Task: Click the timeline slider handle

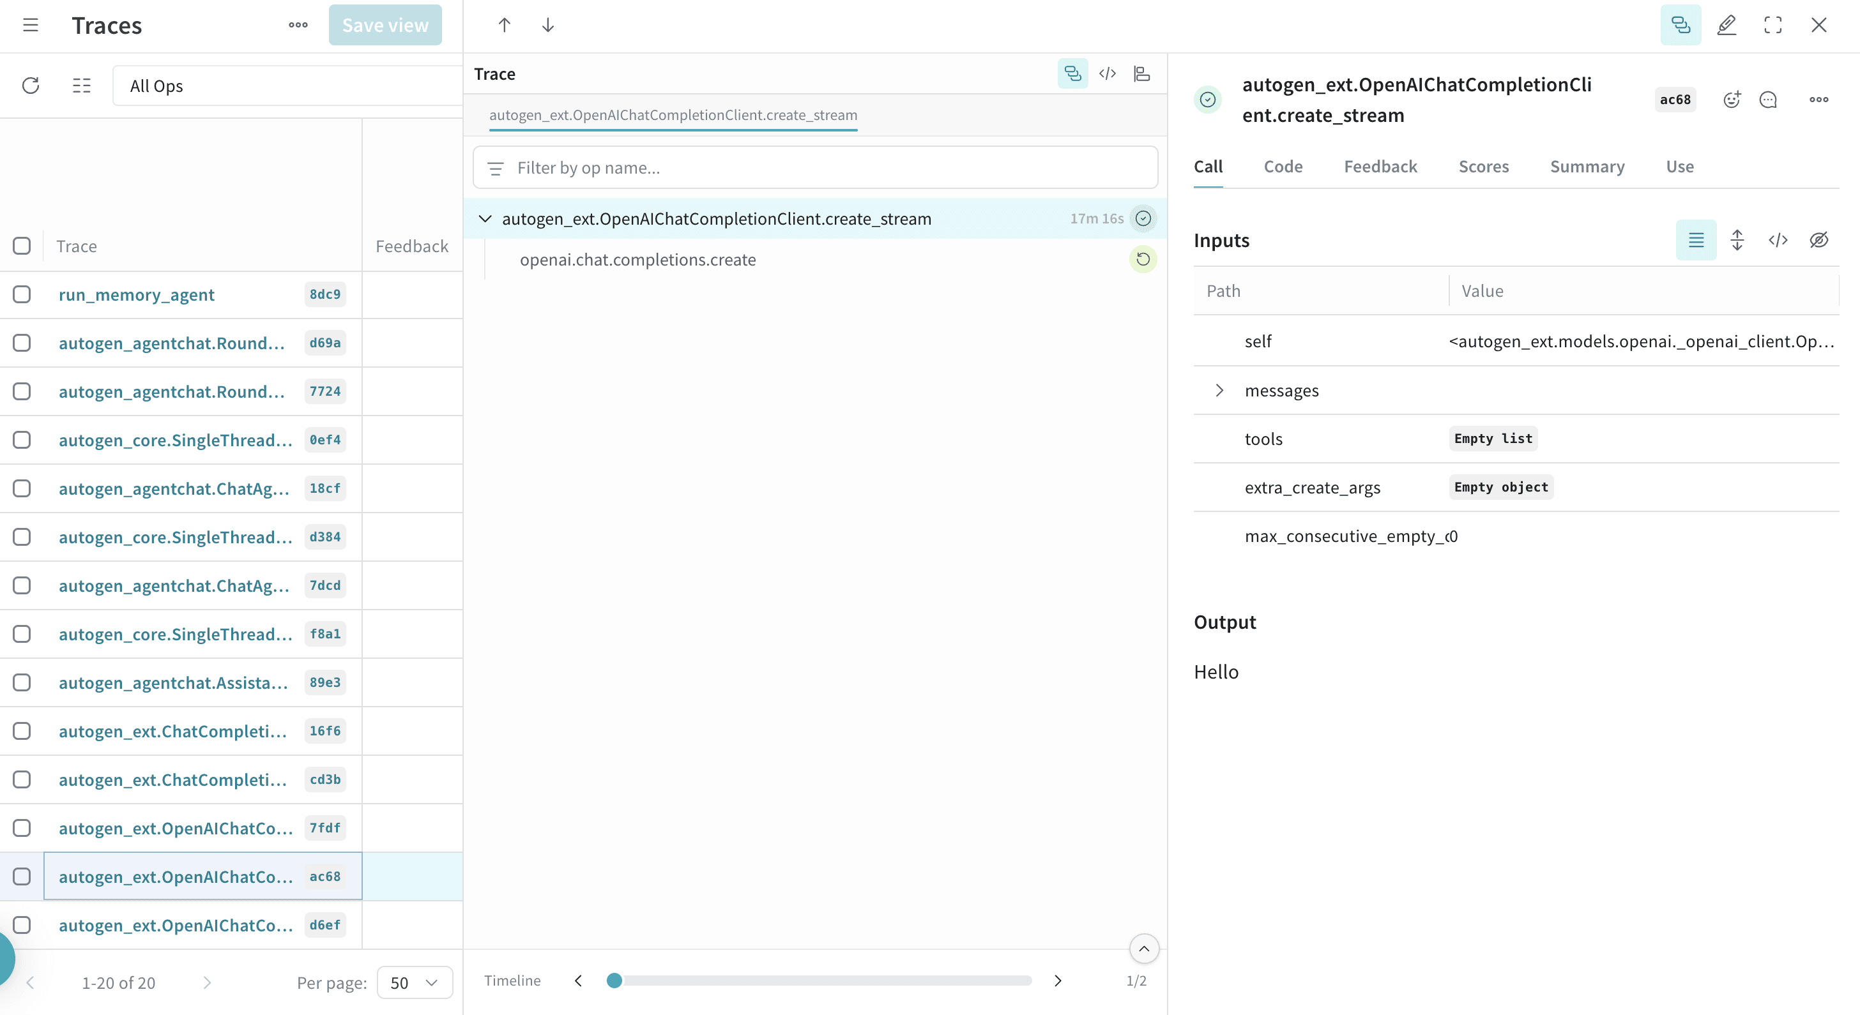Action: (614, 981)
